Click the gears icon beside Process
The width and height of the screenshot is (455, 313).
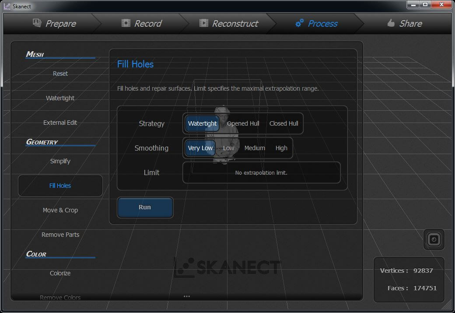299,23
